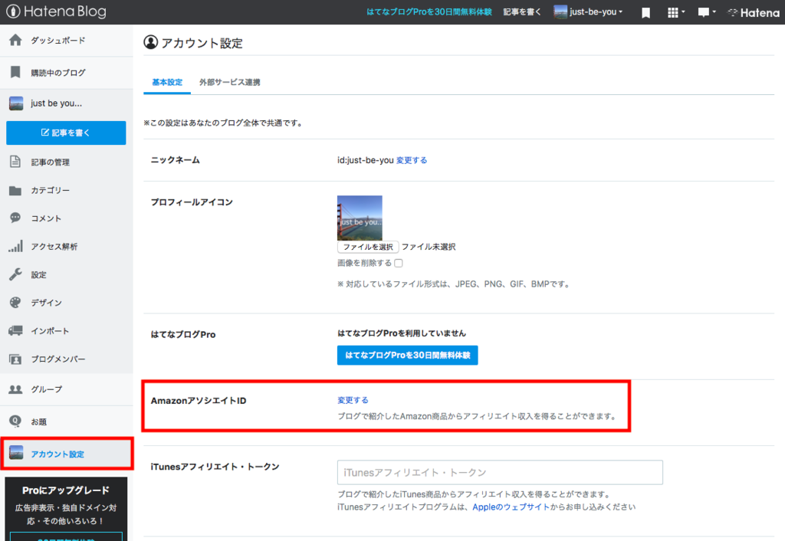Expand the just-be-you user menu

[588, 11]
